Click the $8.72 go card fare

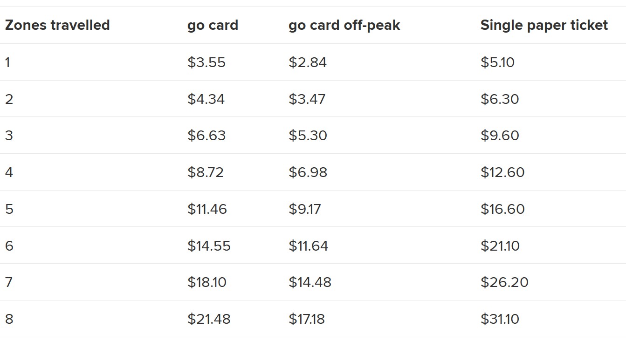(x=206, y=172)
